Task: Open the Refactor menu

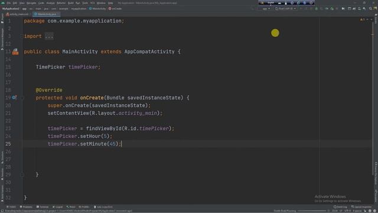Action: point(61,3)
